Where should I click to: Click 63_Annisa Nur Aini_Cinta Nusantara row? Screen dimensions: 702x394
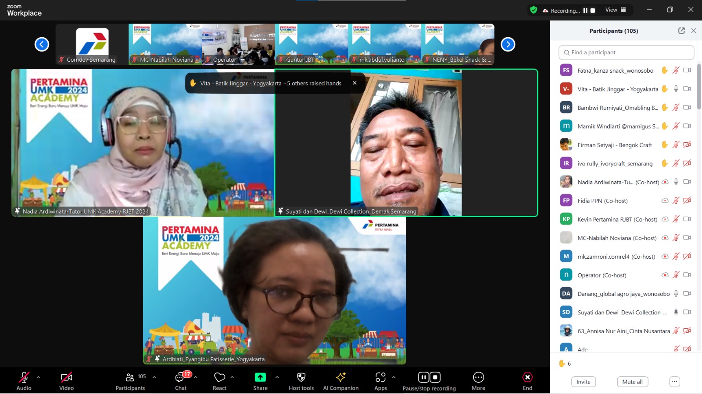pyautogui.click(x=626, y=331)
